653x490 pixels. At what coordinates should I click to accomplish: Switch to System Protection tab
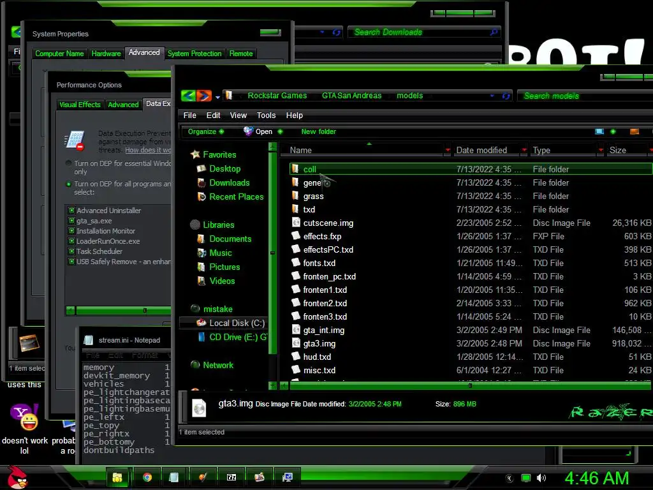pos(194,54)
